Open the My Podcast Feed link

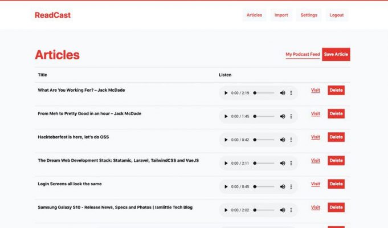(303, 54)
